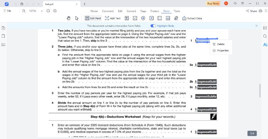This screenshot has height=139, width=268.
Task: Click the Buy Now button
Action: (213, 3)
